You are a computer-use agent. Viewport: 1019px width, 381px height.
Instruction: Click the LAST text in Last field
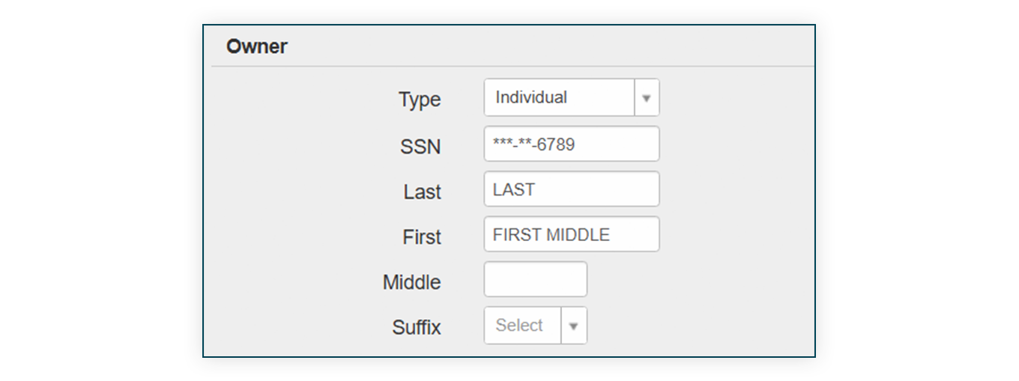[514, 190]
